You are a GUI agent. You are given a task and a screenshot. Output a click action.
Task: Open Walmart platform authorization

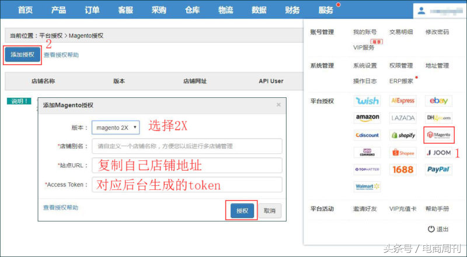click(367, 186)
